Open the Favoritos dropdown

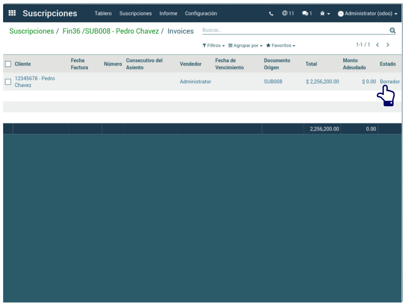coord(280,46)
